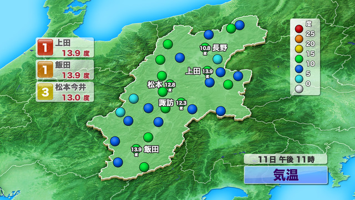The image size is (355, 200).
Task: Click the yellow 15 degree legend circle
Action: [299, 49]
